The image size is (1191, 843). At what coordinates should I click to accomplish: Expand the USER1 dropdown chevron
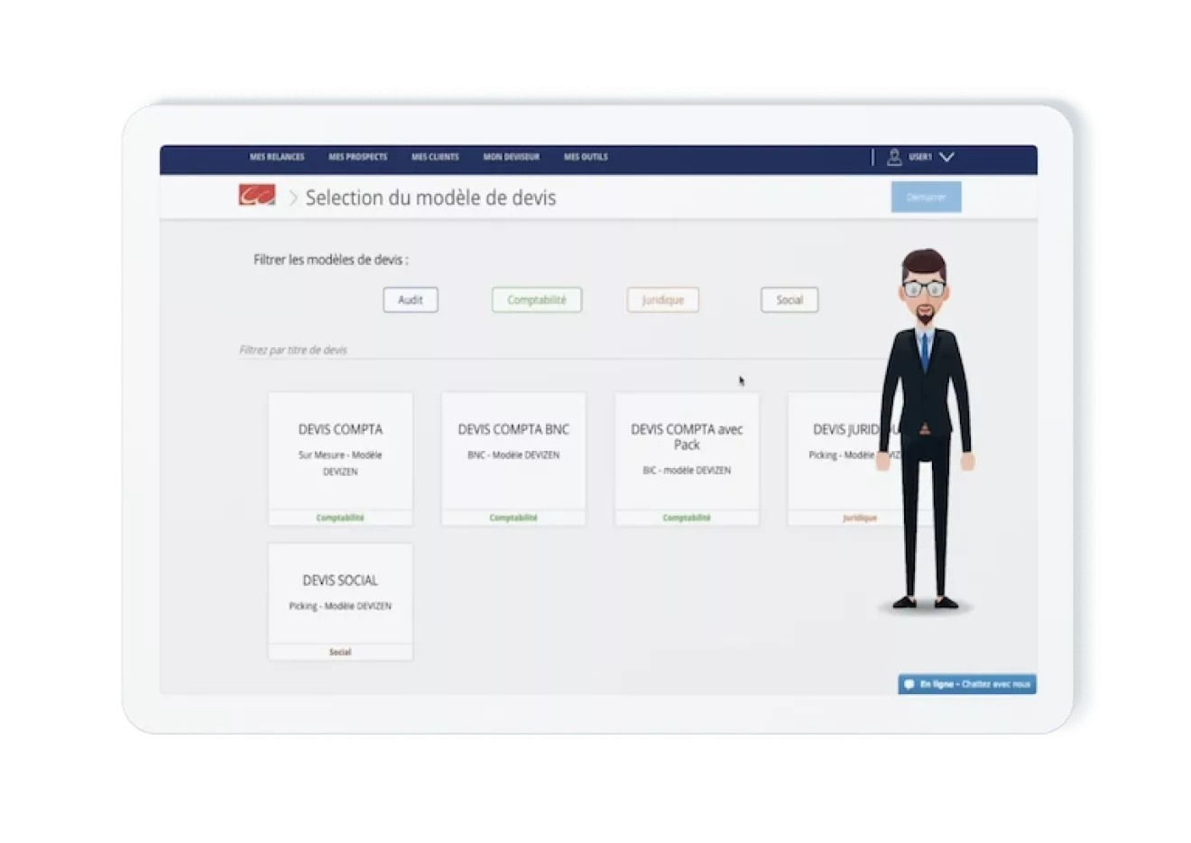(x=946, y=157)
